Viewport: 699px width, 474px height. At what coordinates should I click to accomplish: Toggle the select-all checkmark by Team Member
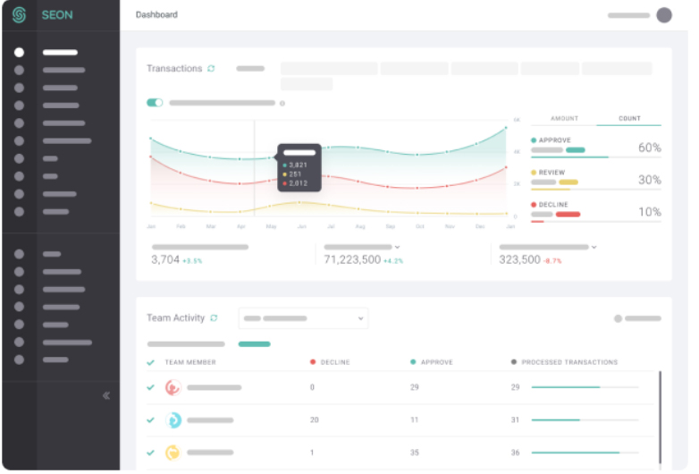[x=149, y=362]
